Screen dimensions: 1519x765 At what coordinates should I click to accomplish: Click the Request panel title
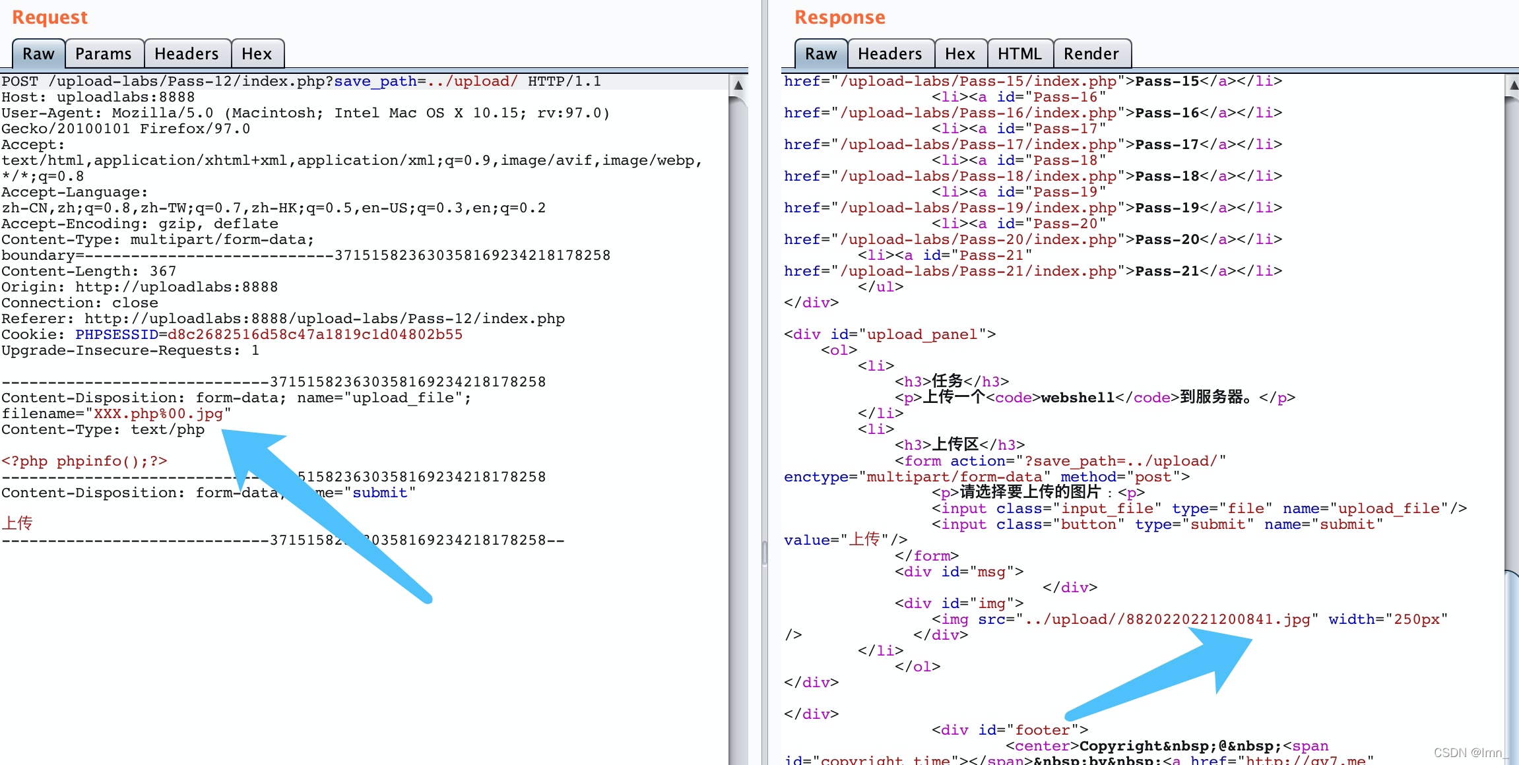(50, 17)
